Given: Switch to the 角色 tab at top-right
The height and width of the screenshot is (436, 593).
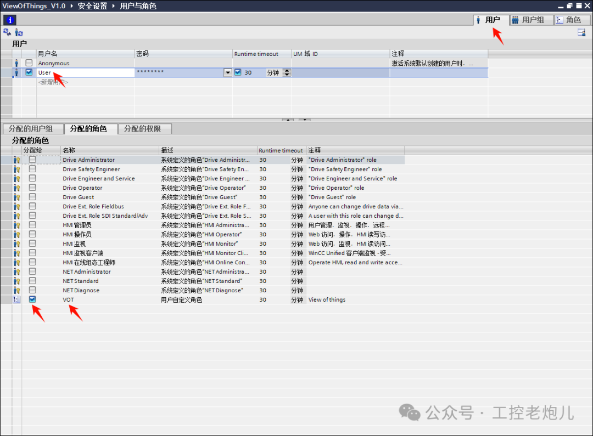Looking at the screenshot, I should click(x=572, y=20).
